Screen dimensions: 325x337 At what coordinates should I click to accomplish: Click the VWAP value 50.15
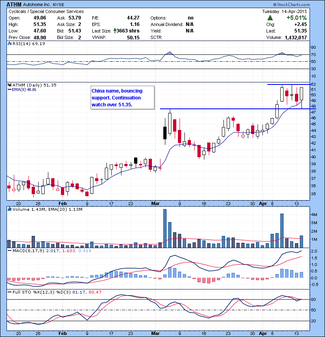[x=133, y=38]
